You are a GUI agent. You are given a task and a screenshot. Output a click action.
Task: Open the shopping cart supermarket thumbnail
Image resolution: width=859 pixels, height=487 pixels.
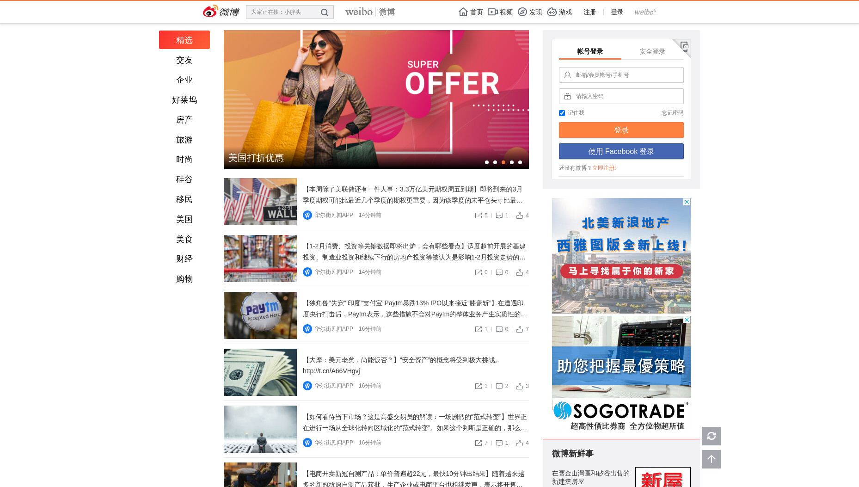(260, 259)
